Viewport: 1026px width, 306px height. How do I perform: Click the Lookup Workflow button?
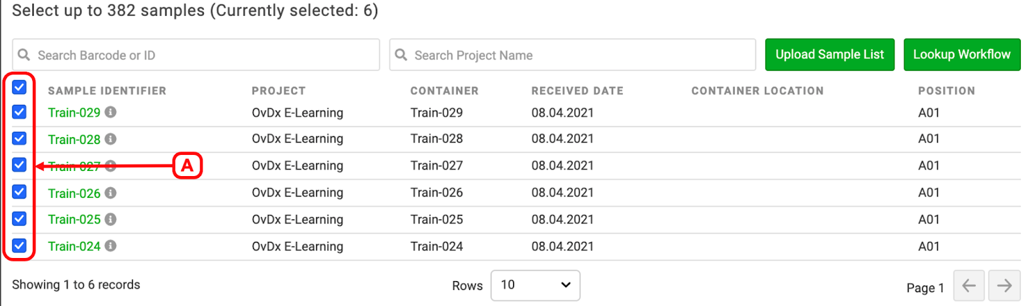(962, 54)
